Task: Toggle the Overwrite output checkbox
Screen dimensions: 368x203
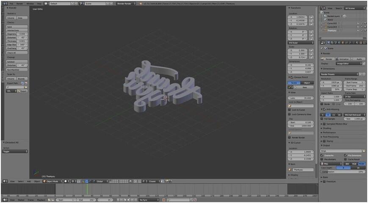Action: [322, 155]
